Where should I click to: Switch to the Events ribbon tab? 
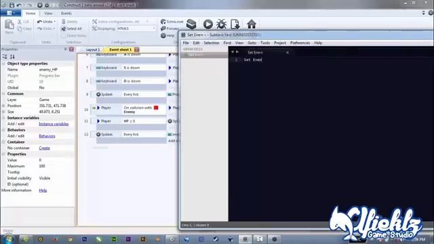coord(66,14)
